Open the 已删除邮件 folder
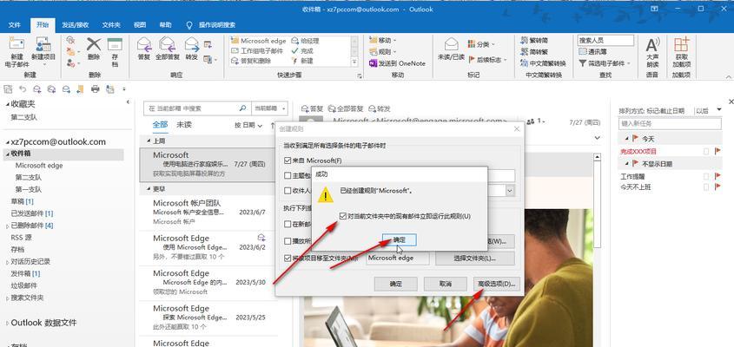The image size is (734, 347). (32, 226)
